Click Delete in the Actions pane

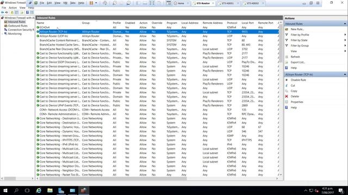click(x=295, y=96)
